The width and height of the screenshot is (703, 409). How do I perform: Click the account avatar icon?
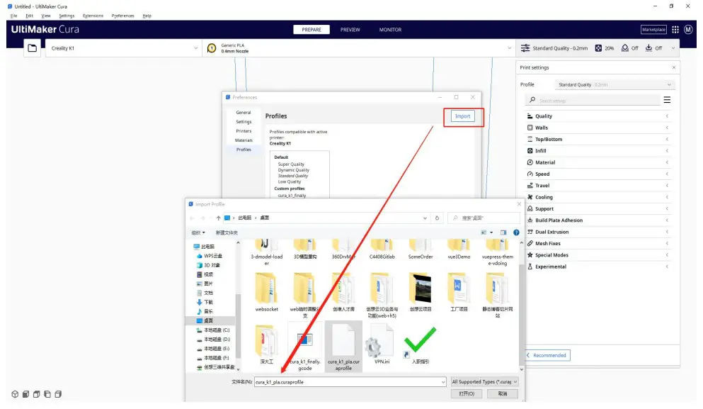pyautogui.click(x=687, y=30)
